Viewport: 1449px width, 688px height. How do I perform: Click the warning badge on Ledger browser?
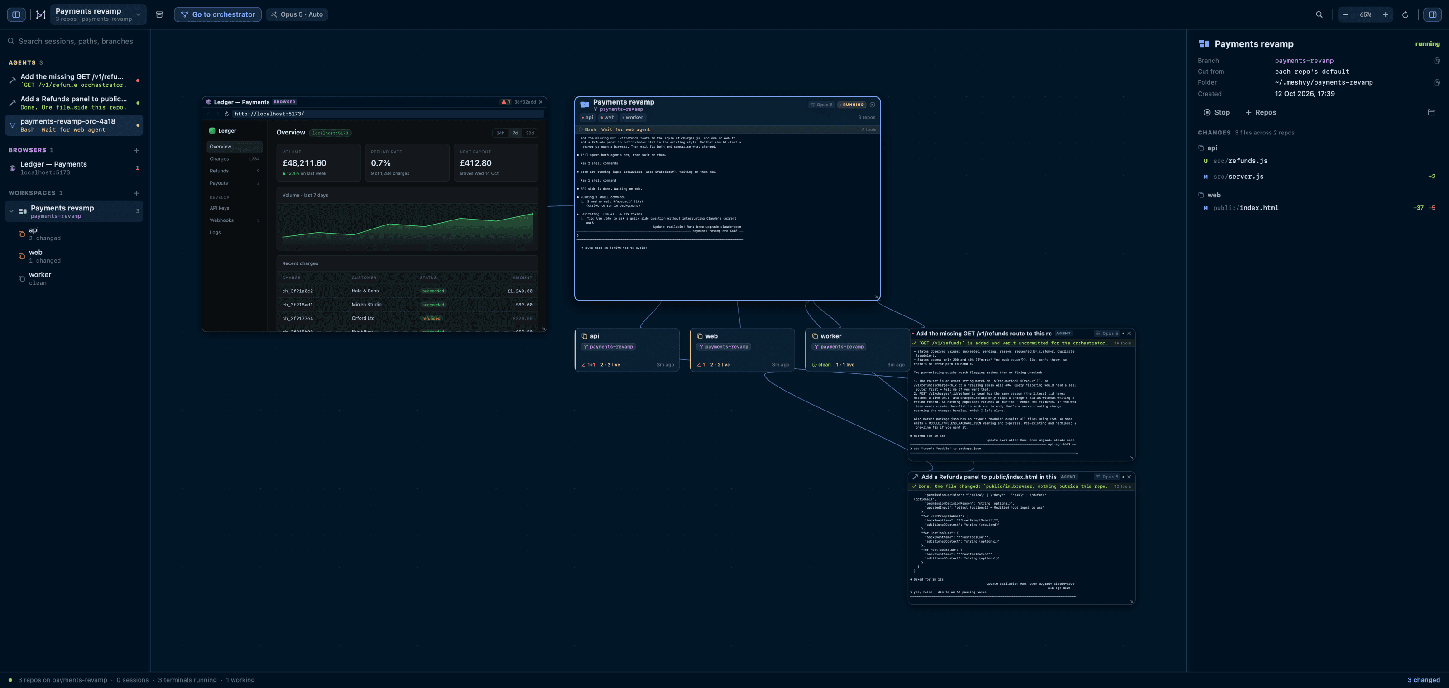(505, 102)
